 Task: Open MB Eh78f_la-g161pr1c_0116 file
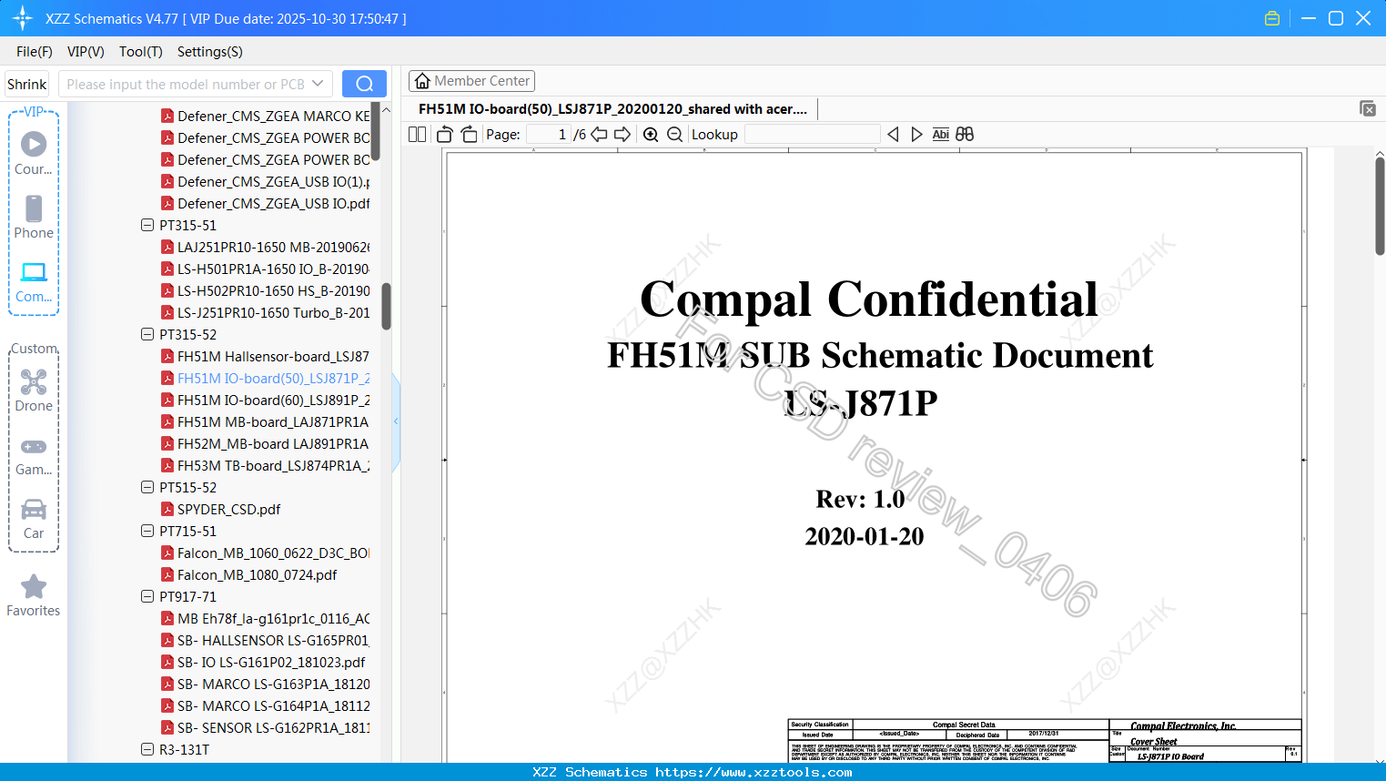tap(265, 618)
